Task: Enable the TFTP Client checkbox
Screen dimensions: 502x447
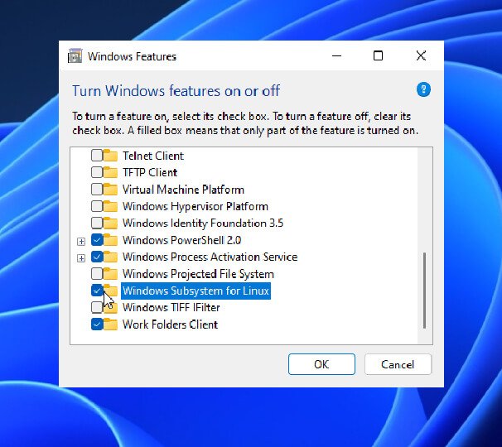Action: 97,172
